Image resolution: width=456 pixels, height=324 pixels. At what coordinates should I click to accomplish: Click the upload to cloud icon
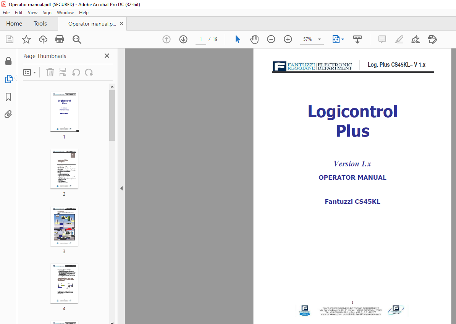tap(43, 39)
